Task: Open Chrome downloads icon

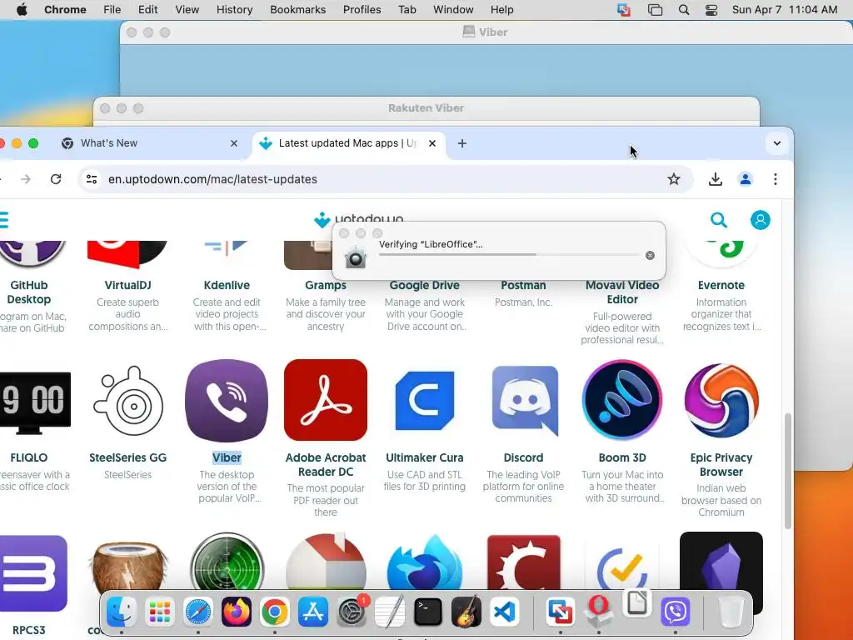Action: (x=716, y=179)
